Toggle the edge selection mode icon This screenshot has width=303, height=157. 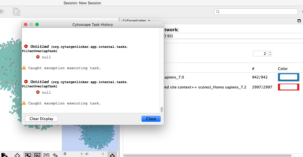point(37,155)
